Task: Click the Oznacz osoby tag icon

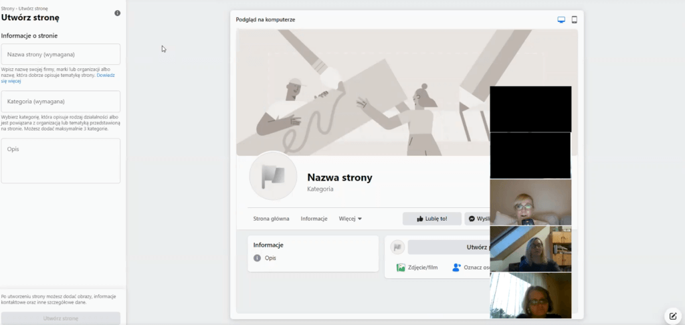Action: (x=456, y=267)
